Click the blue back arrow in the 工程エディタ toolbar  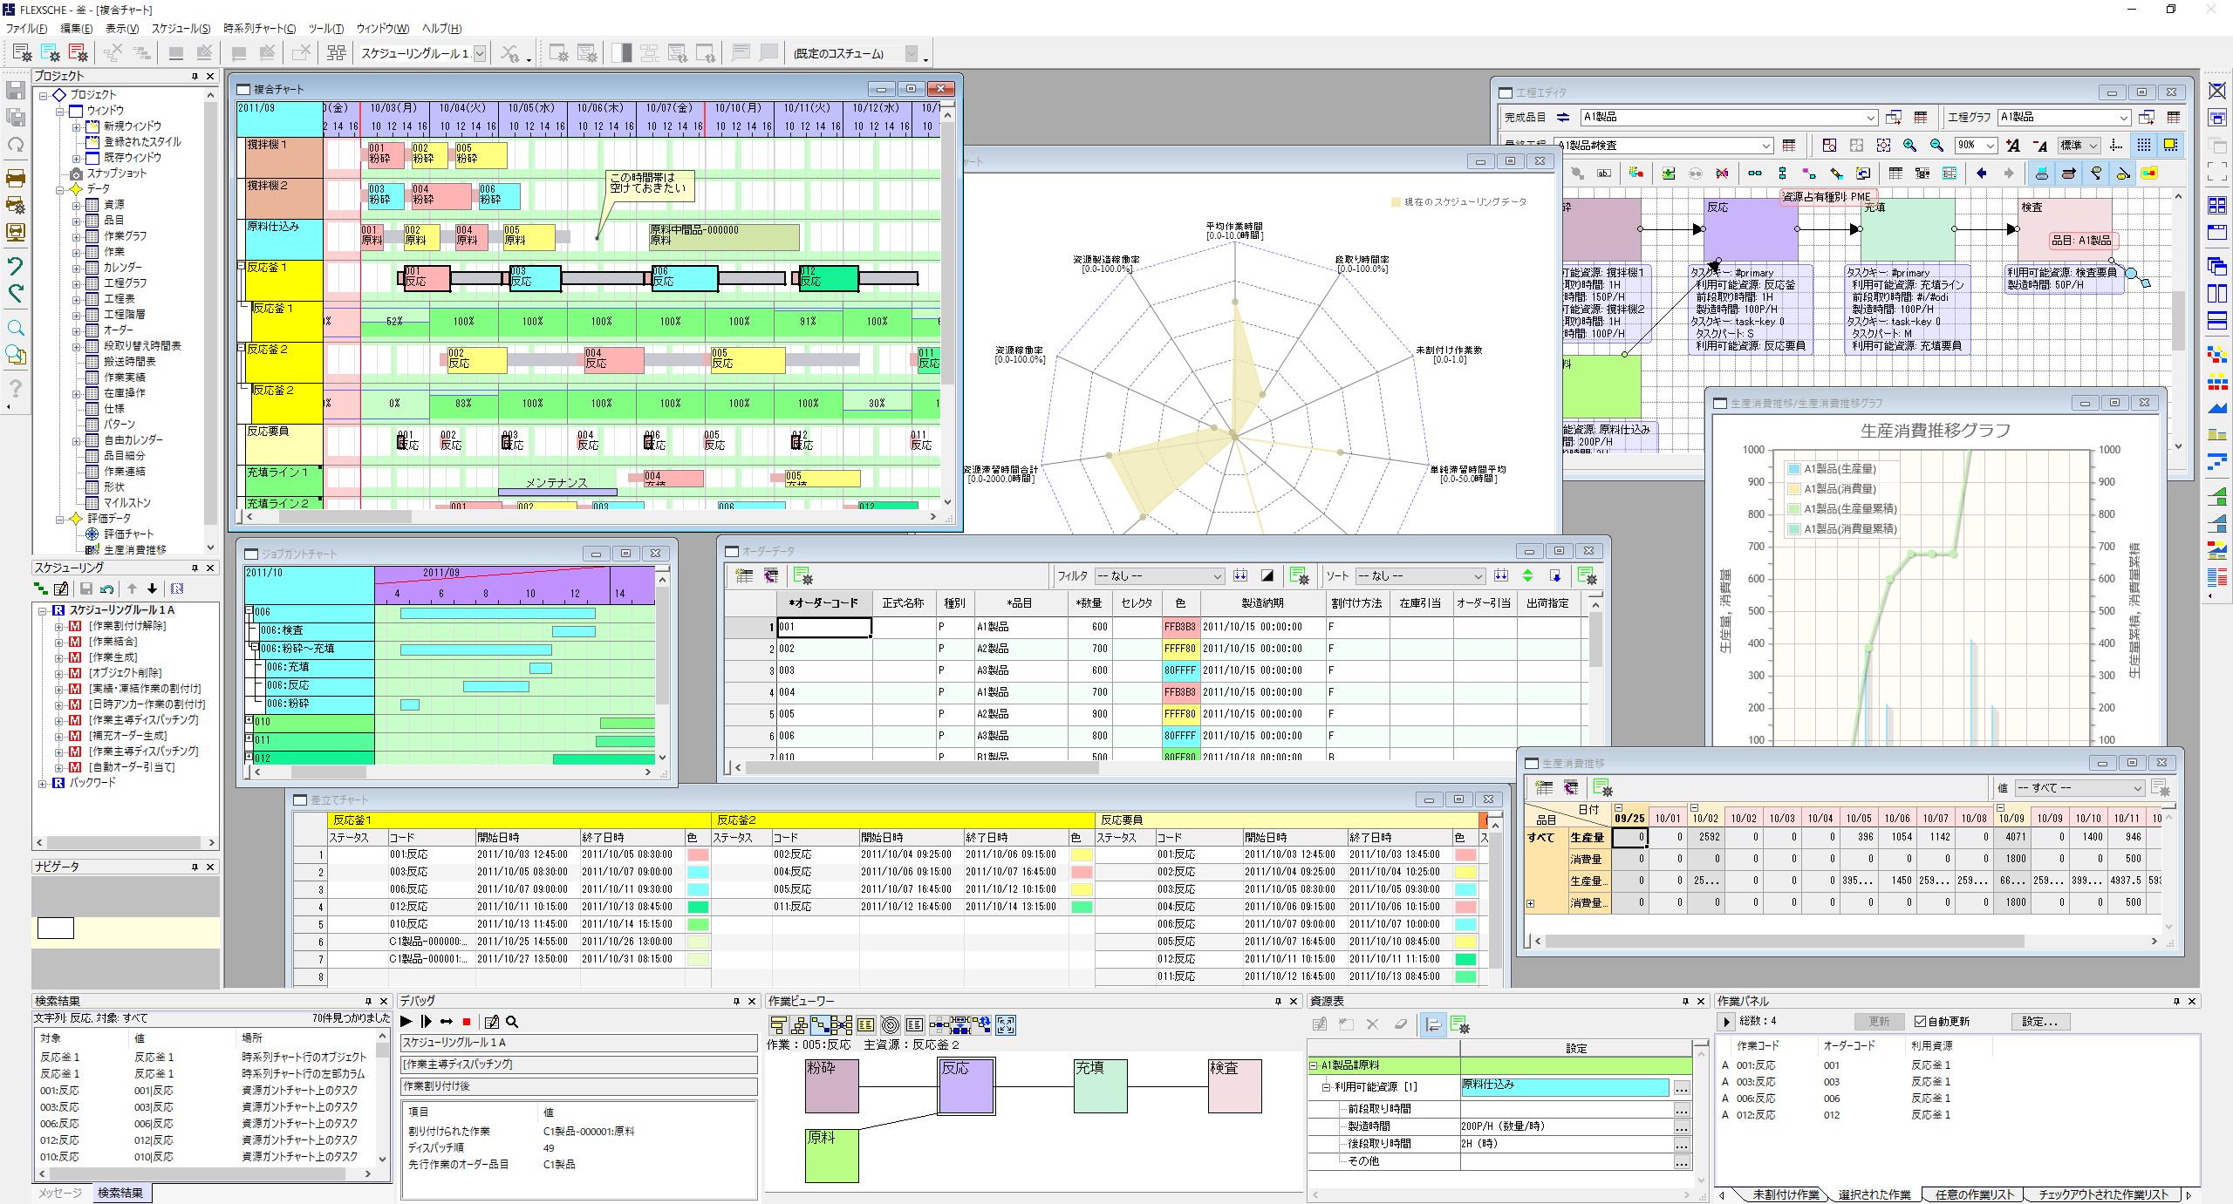1981,173
